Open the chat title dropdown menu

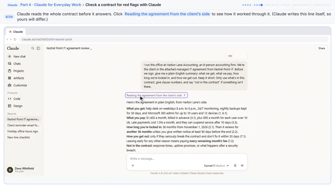point(69,48)
